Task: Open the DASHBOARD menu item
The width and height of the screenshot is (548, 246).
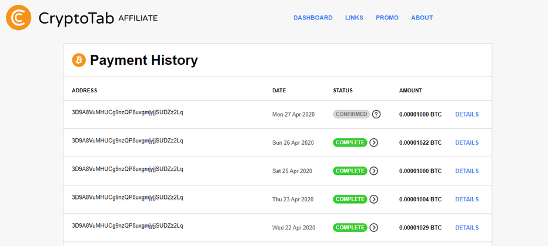Action: [313, 18]
